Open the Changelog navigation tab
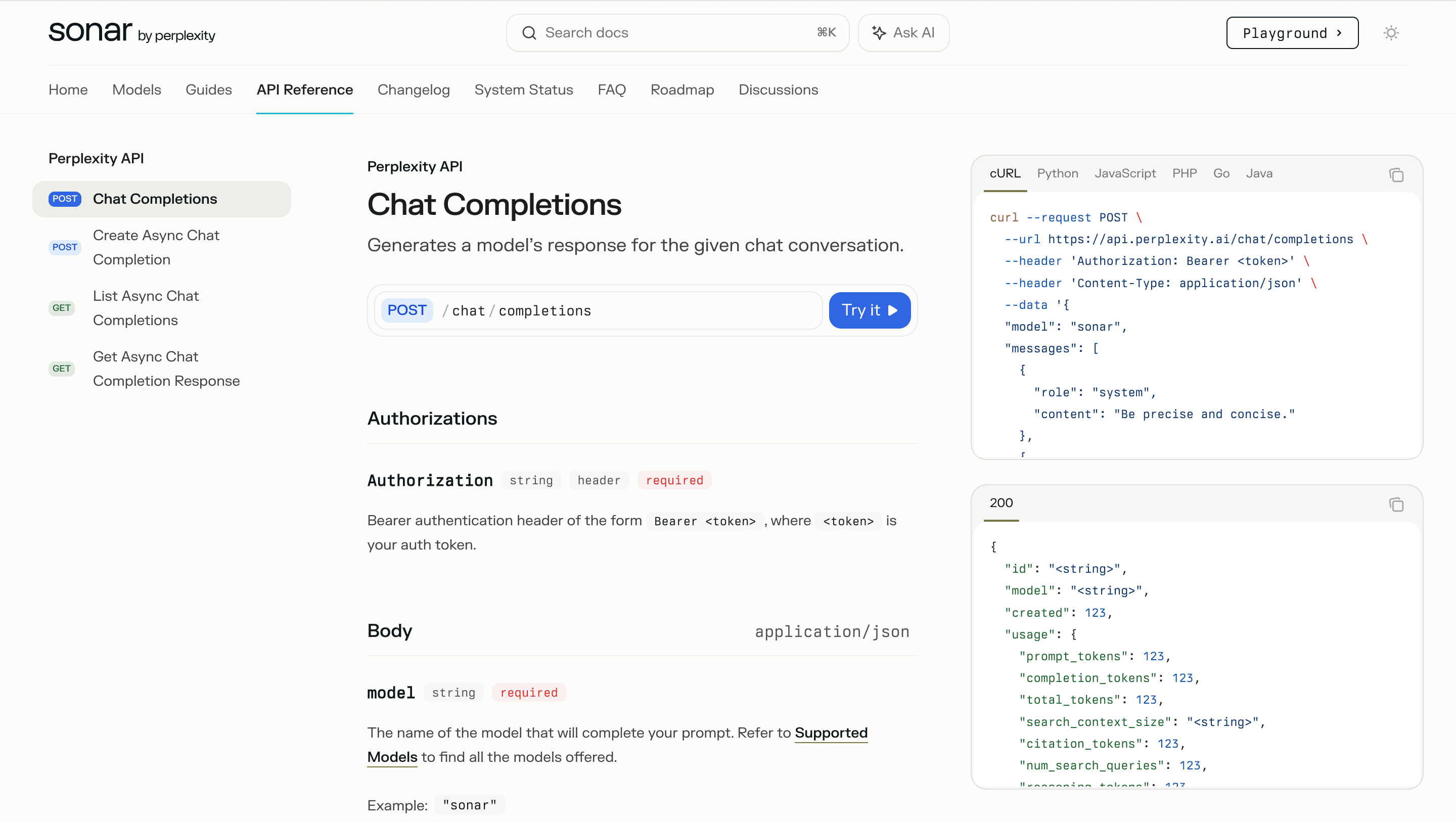The image size is (1456, 822). tap(413, 90)
